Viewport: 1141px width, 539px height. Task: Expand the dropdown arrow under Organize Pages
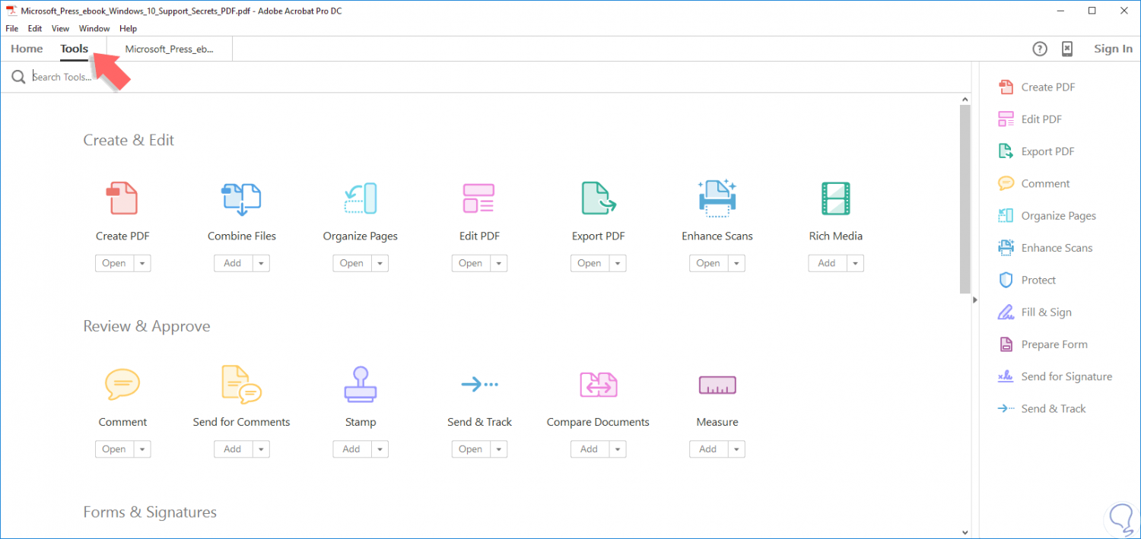(380, 264)
